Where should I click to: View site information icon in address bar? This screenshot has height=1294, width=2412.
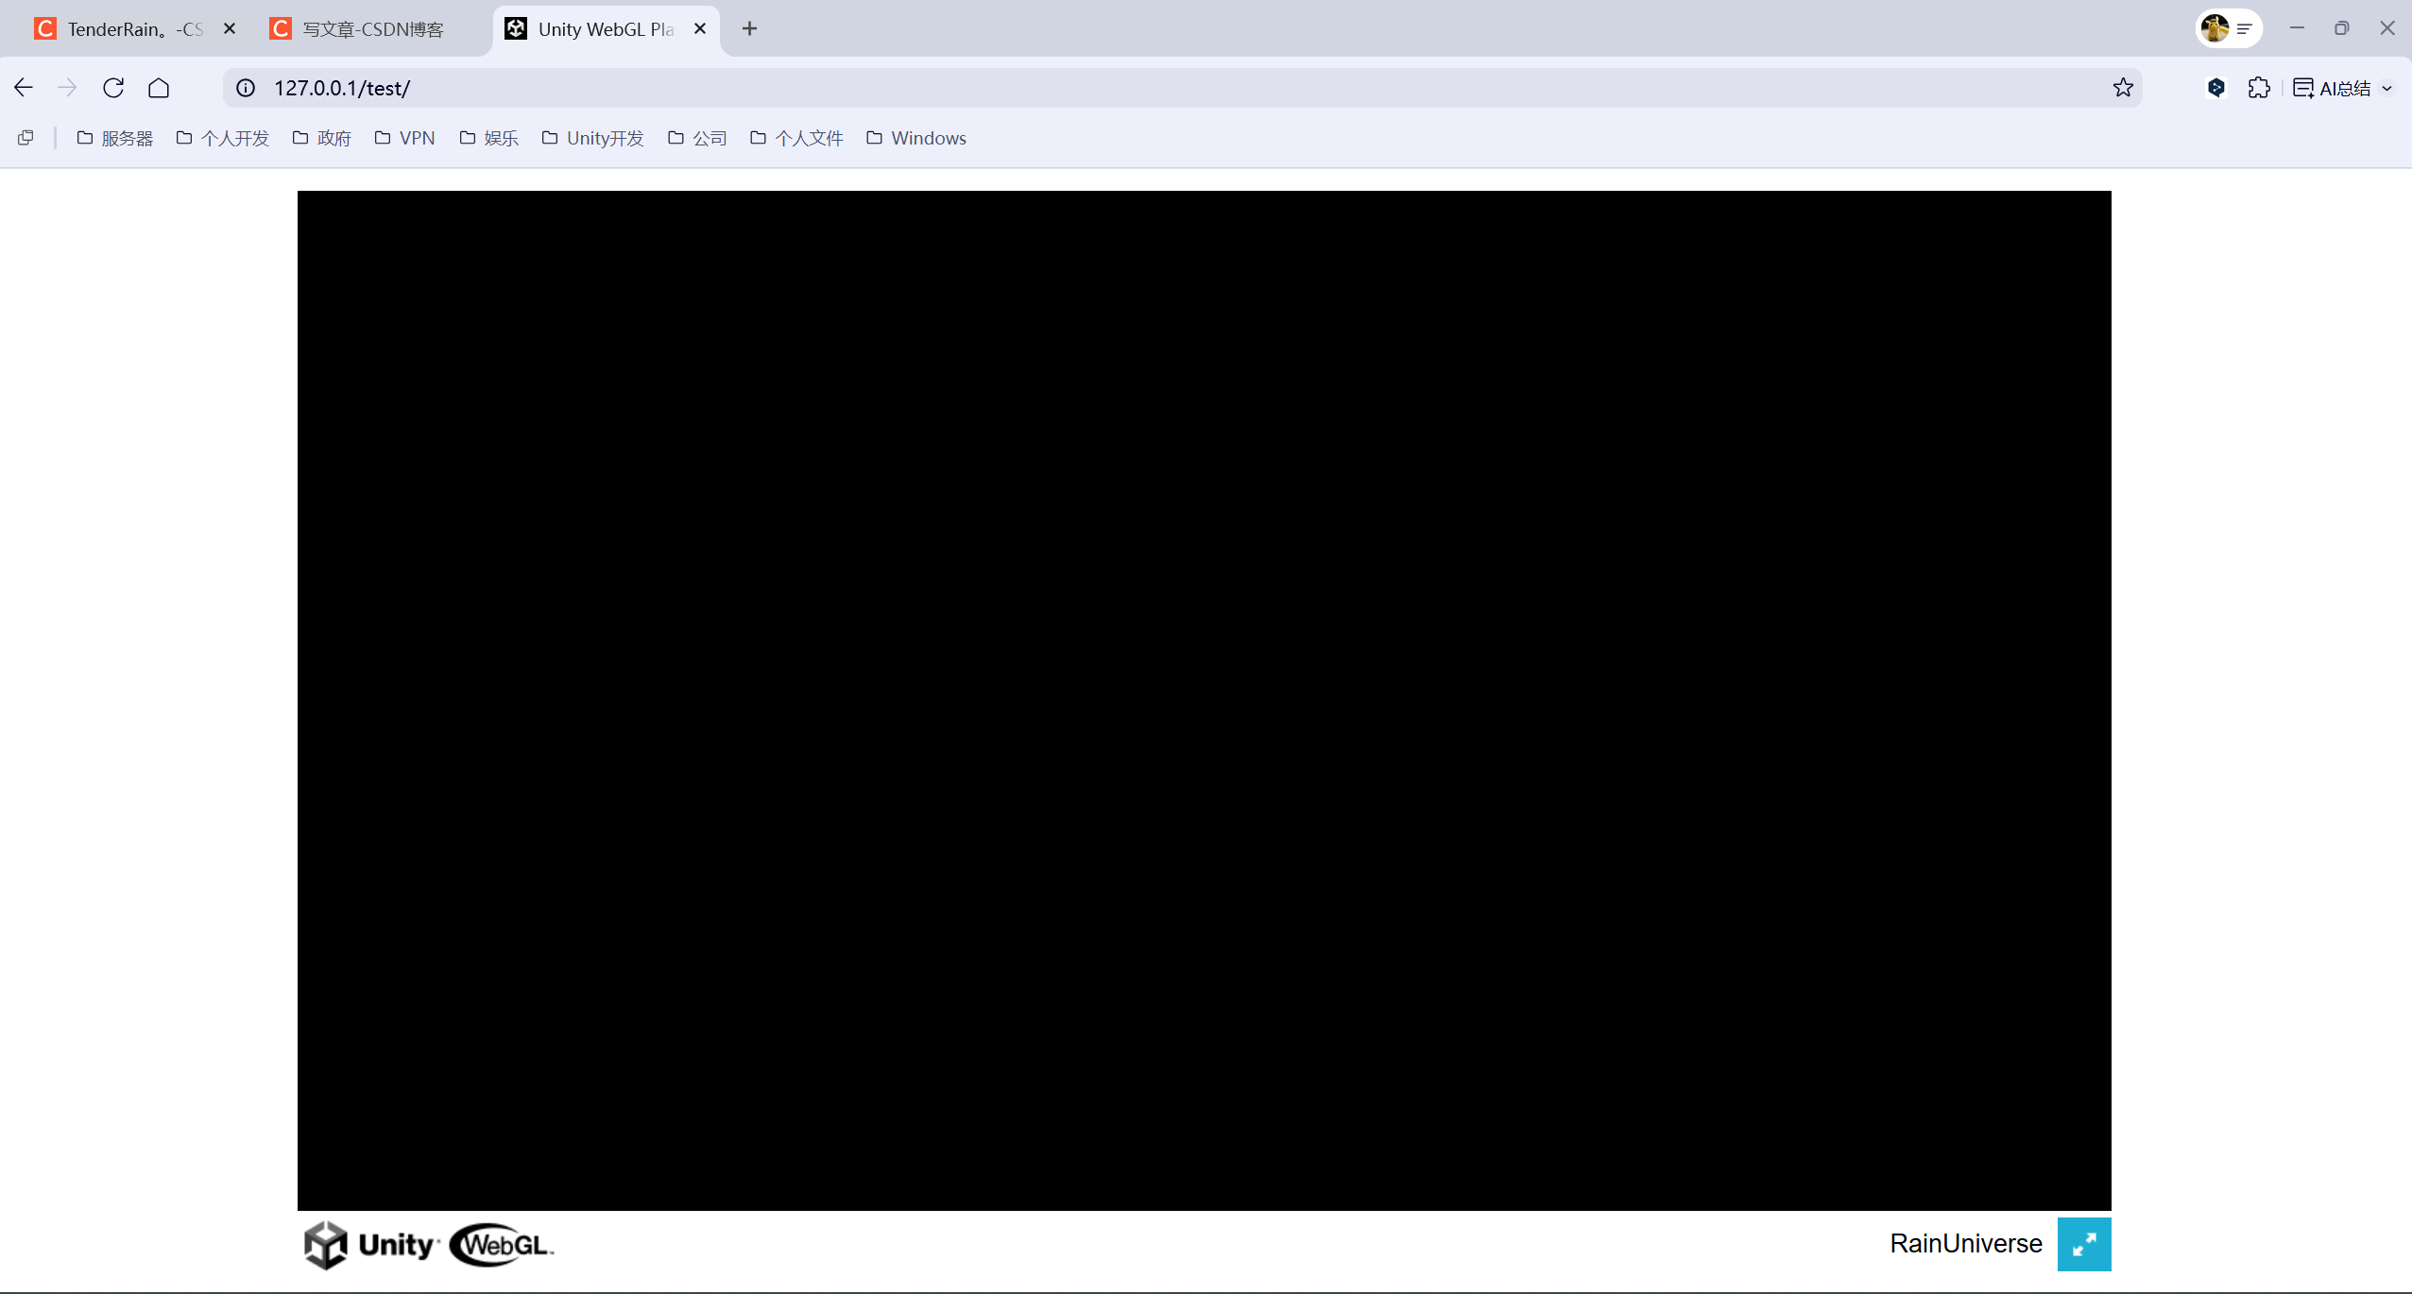pos(246,88)
